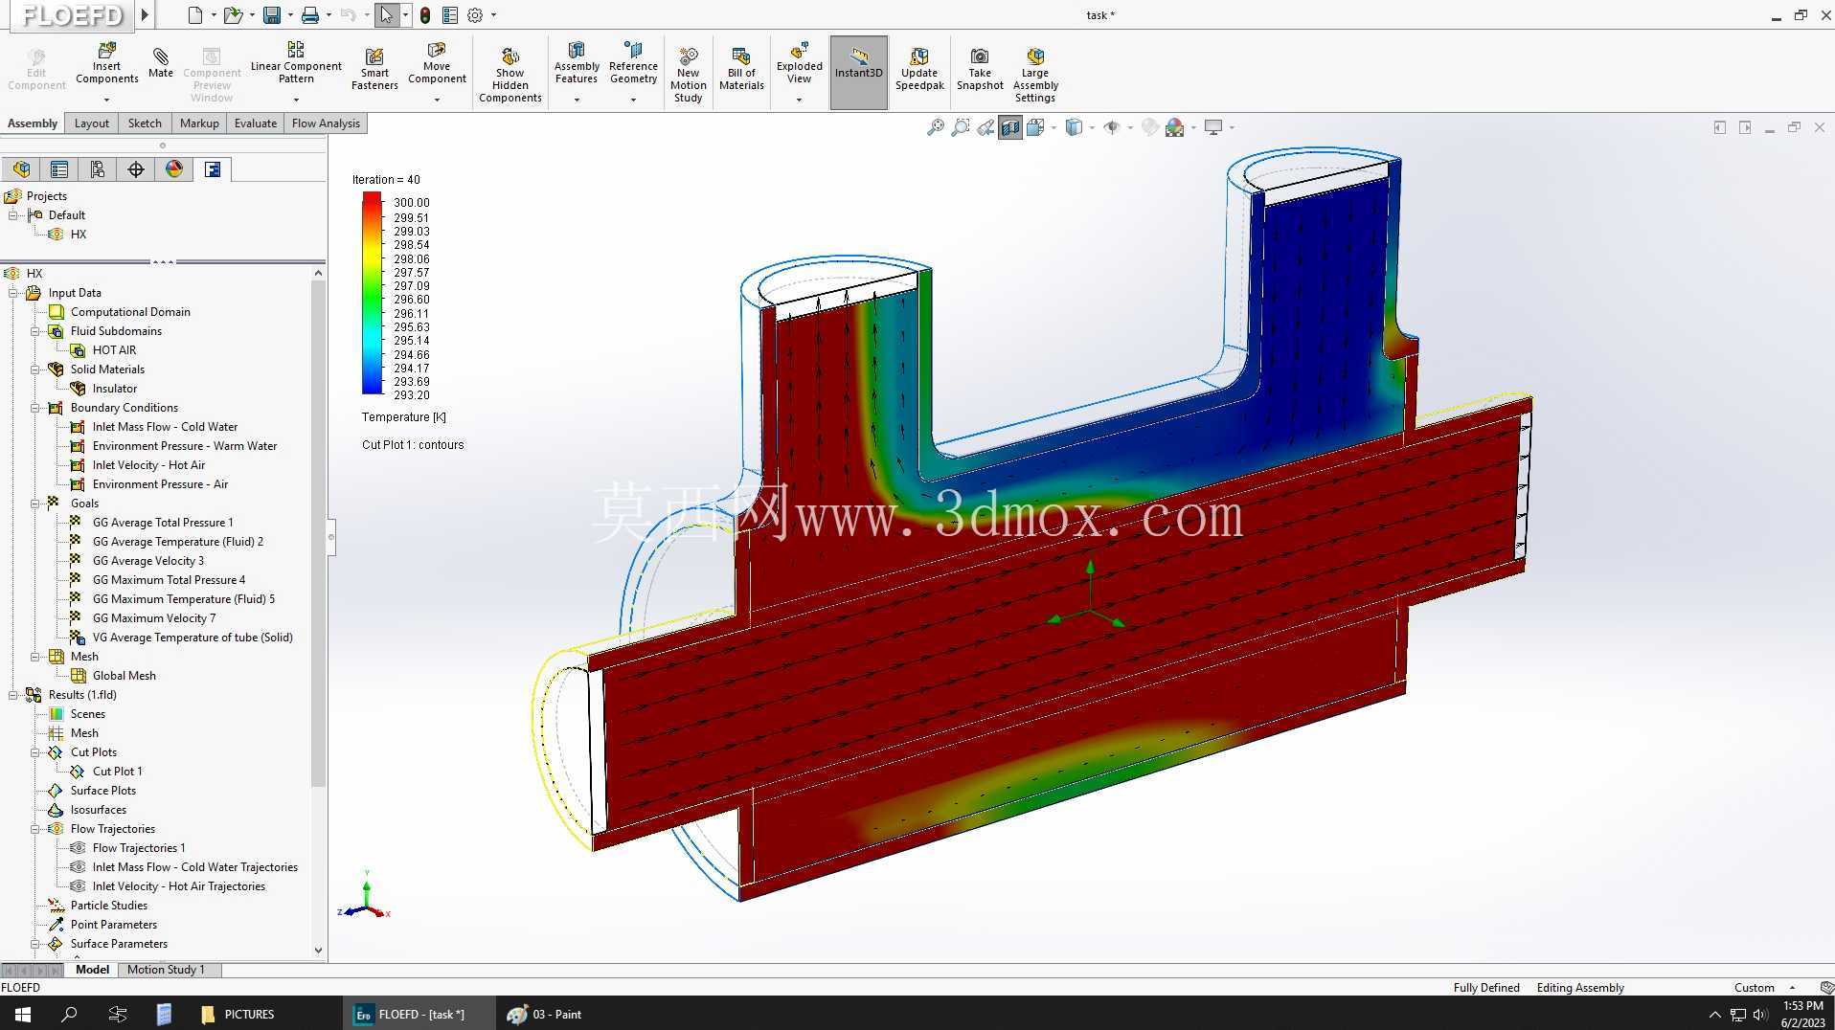1835x1030 pixels.
Task: Open Assembly Features dropdown
Action: (577, 100)
